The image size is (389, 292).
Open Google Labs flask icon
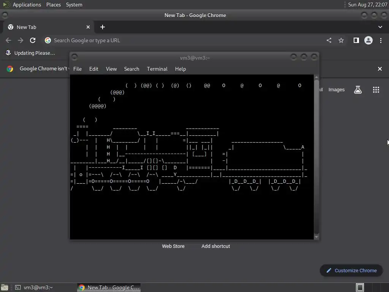[x=358, y=90]
